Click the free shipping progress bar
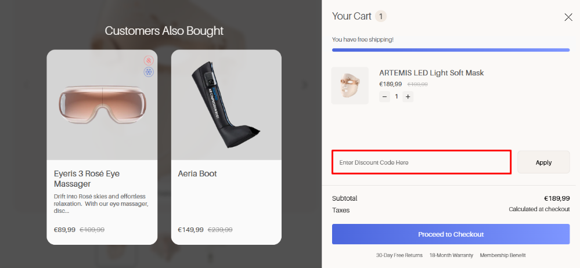The image size is (580, 268). tap(451, 50)
